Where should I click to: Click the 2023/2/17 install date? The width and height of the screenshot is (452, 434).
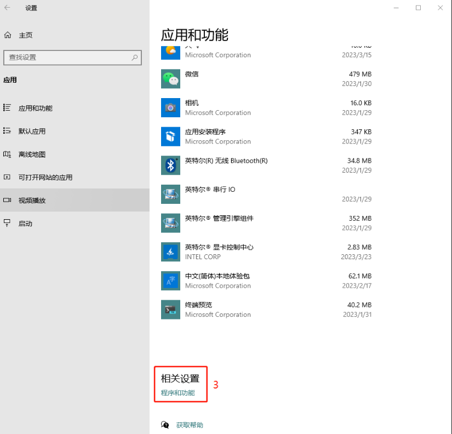(357, 285)
